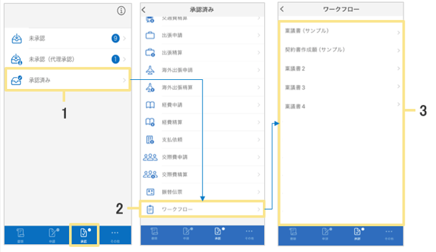436x252 pixels.
Task: Switch to 承認 tab on the left screen
Action: tap(84, 235)
